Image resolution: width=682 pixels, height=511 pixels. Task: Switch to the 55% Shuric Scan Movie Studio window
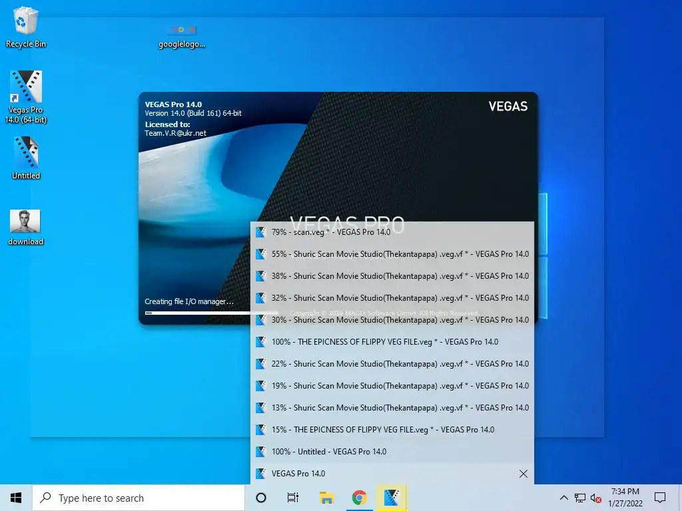pyautogui.click(x=392, y=254)
